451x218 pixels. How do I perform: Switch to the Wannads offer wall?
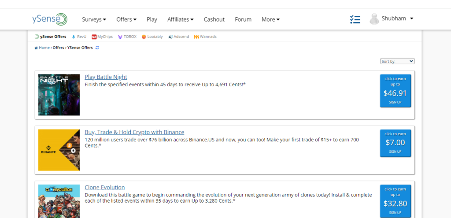[205, 37]
